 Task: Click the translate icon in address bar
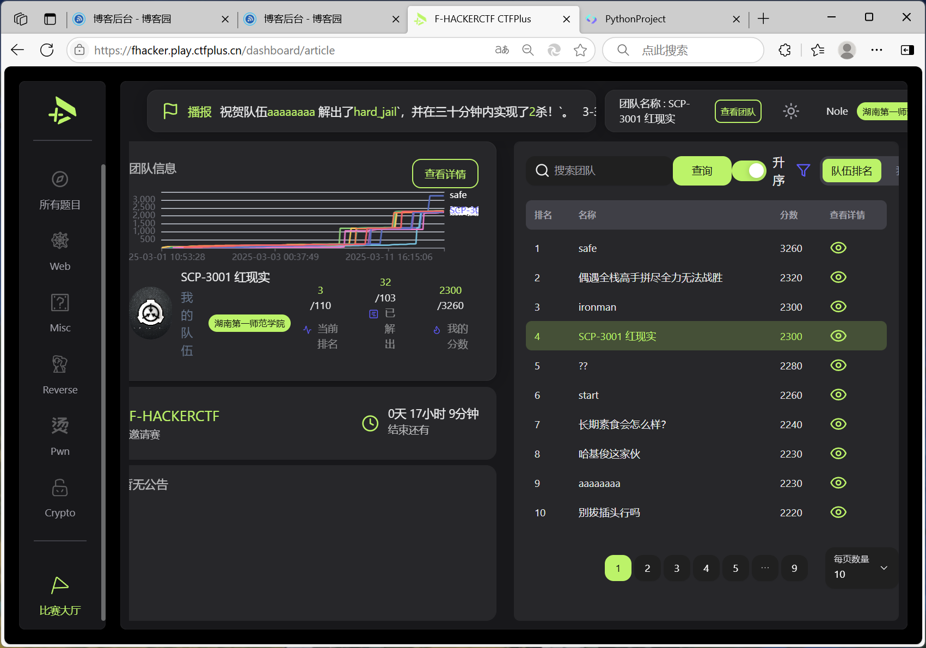[502, 50]
